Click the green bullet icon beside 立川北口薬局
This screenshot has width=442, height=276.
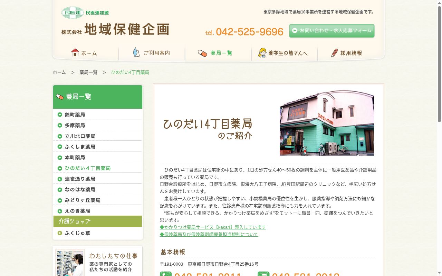coord(60,136)
